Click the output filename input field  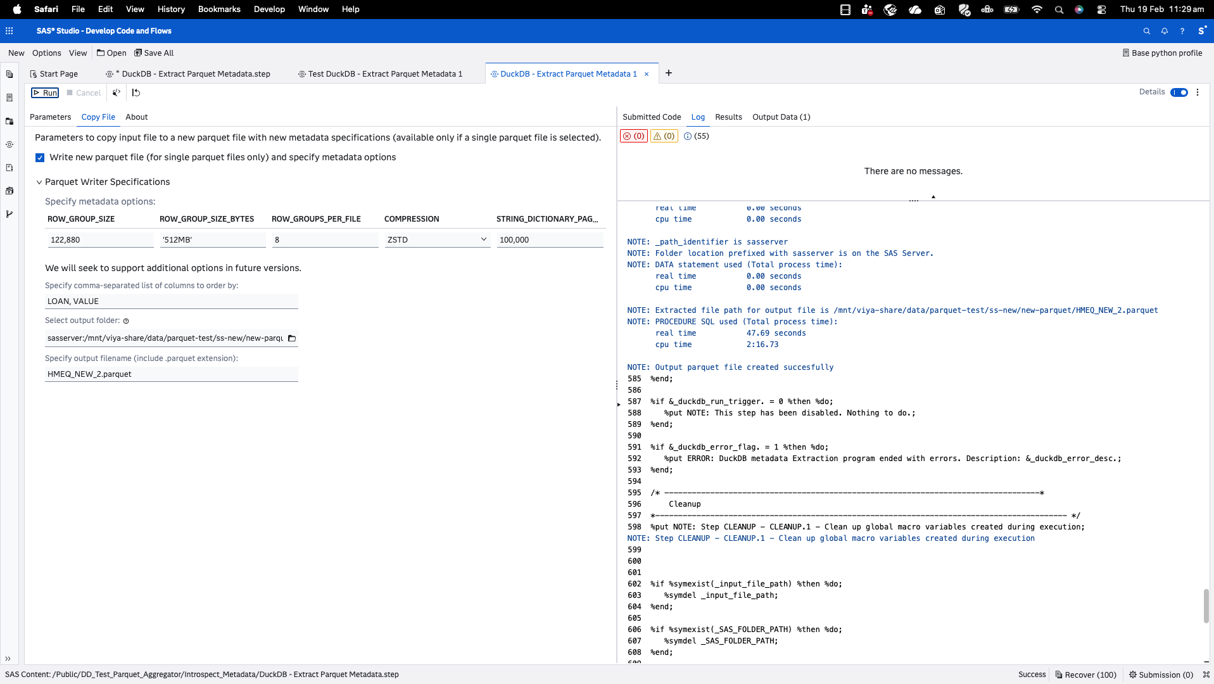coord(172,374)
